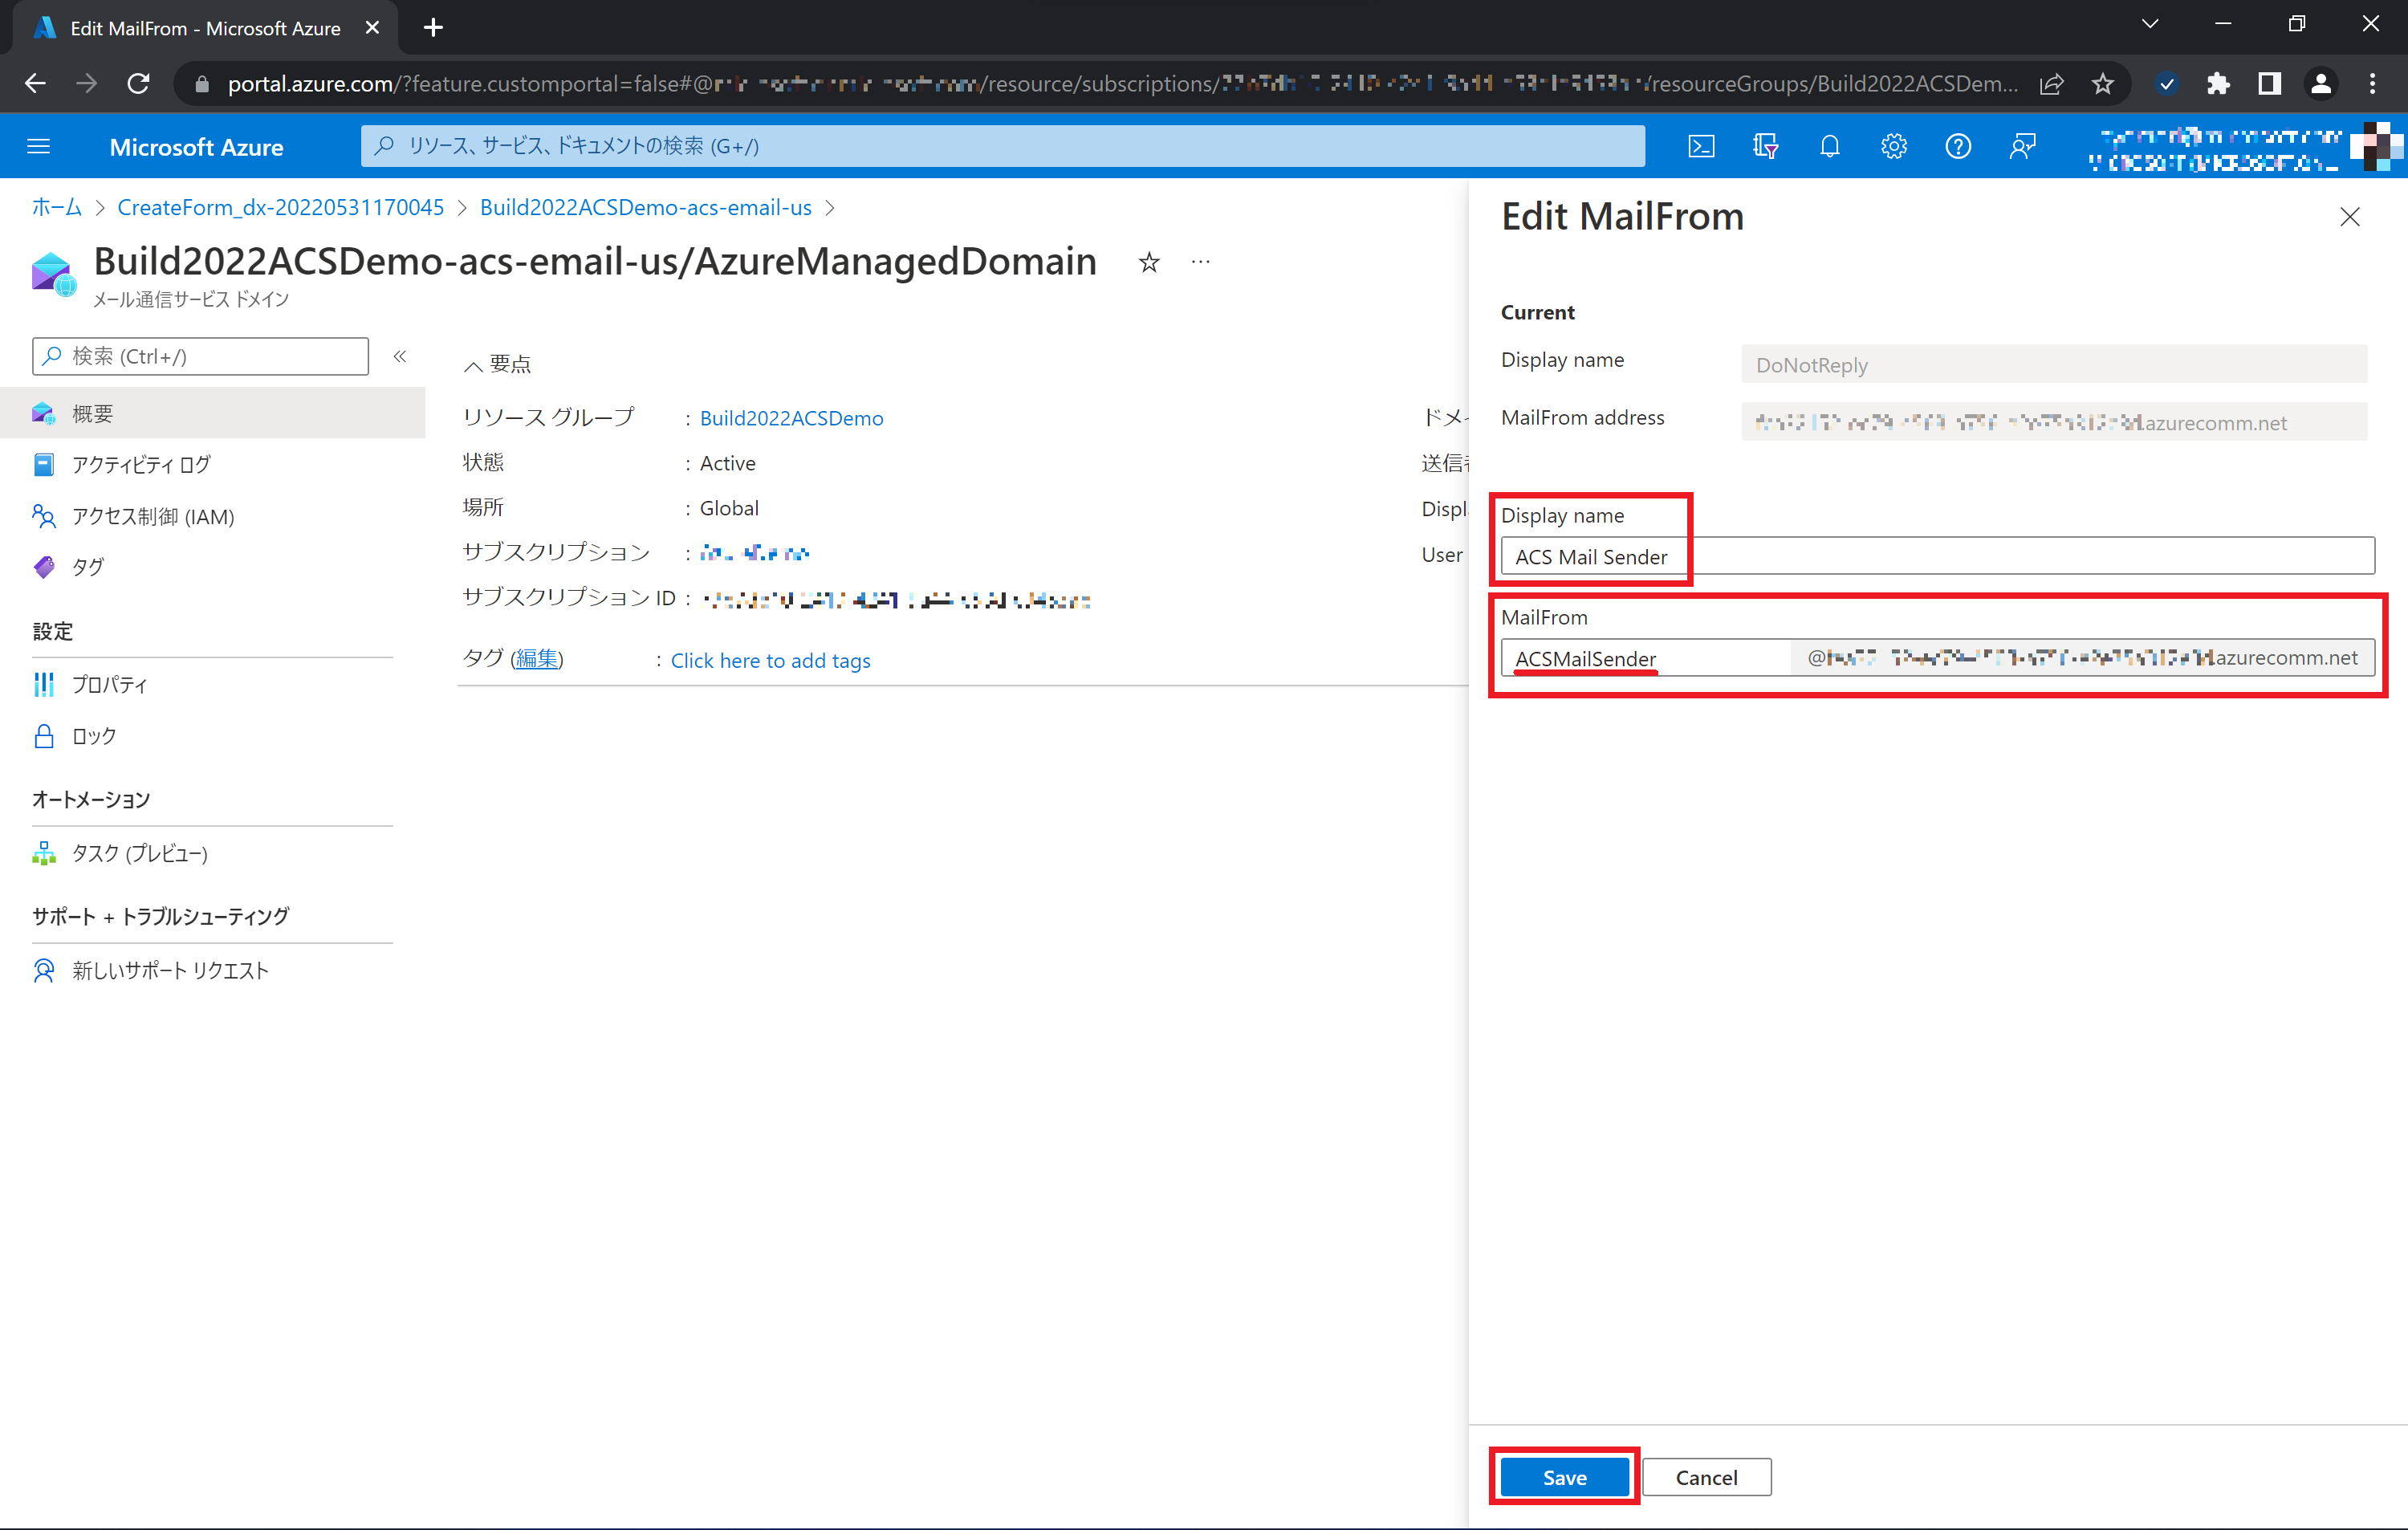The width and height of the screenshot is (2408, 1530).
Task: Open the notifications bell
Action: point(1830,146)
